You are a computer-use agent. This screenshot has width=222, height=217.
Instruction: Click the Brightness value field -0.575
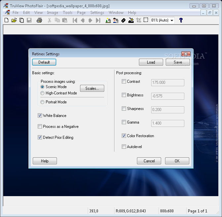[x=168, y=96]
